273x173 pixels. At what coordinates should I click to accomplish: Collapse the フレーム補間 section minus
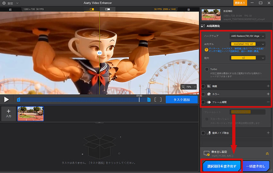click(x=268, y=102)
